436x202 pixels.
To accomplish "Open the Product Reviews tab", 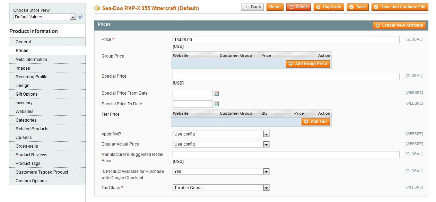I will [x=47, y=155].
